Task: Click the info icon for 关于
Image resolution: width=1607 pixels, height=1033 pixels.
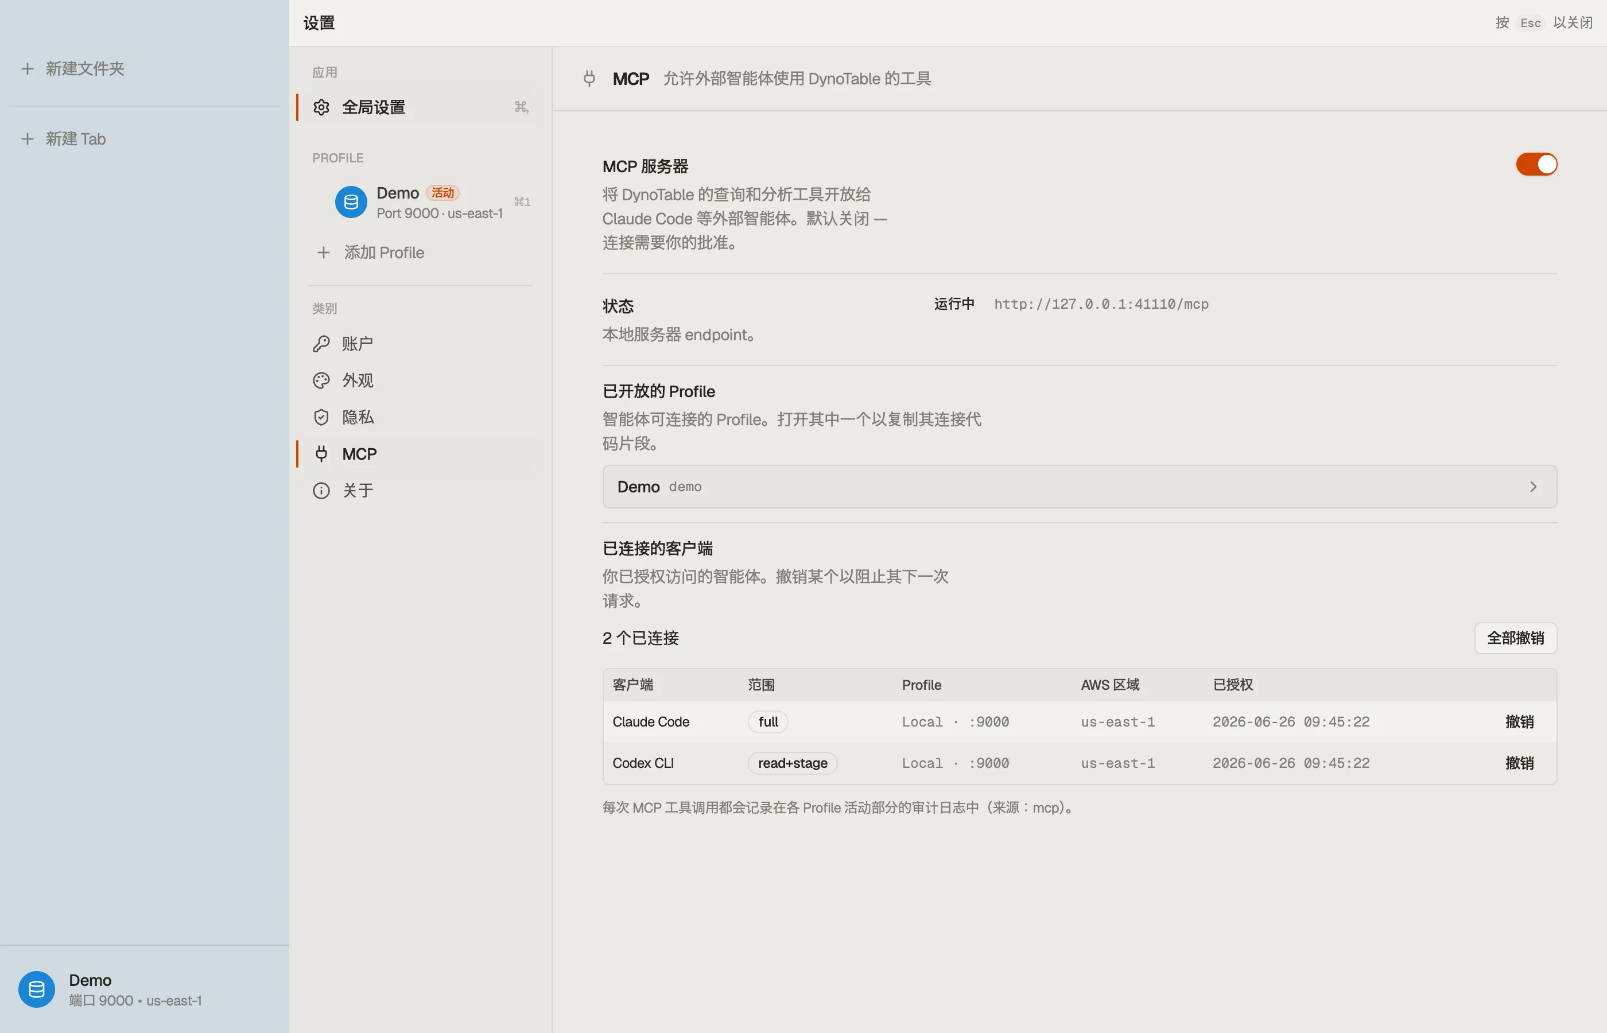Action: [x=321, y=491]
